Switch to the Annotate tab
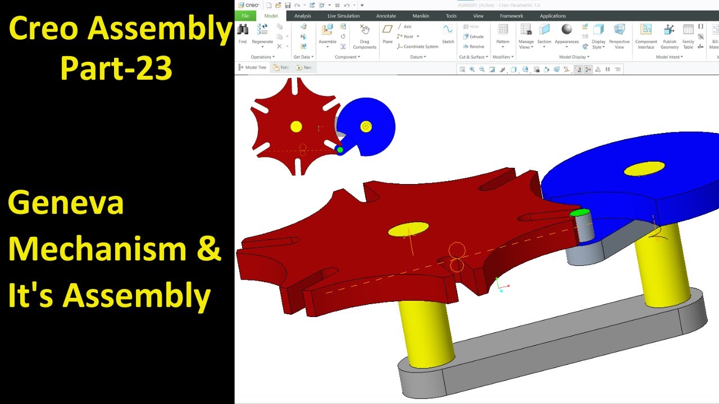 (386, 16)
